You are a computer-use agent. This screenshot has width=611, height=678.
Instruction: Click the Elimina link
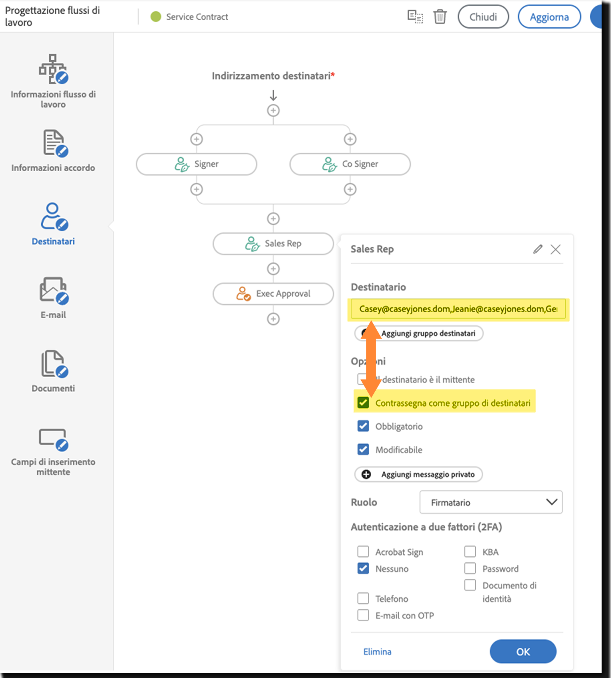point(377,652)
